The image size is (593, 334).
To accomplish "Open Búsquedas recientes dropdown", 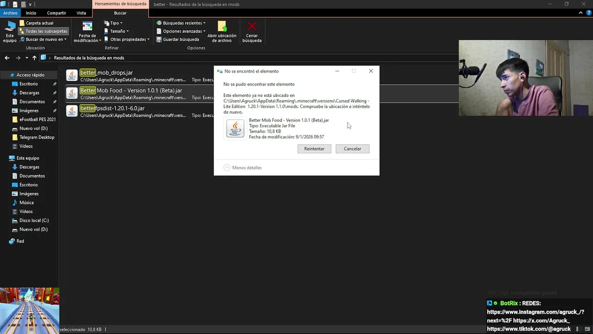I will point(181,23).
